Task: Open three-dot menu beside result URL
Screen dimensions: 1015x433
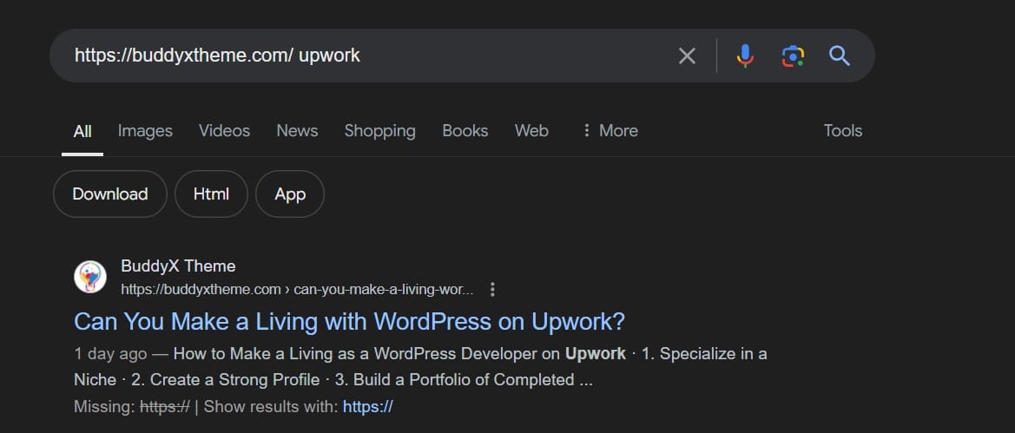Action: [x=493, y=289]
